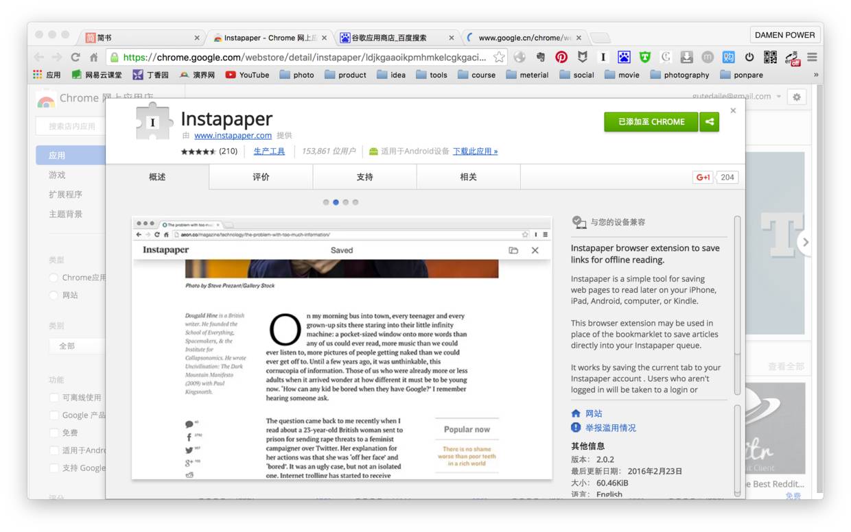The height and width of the screenshot is (532, 851).
Task: Click the 已添加至 CHROME button
Action: point(651,122)
